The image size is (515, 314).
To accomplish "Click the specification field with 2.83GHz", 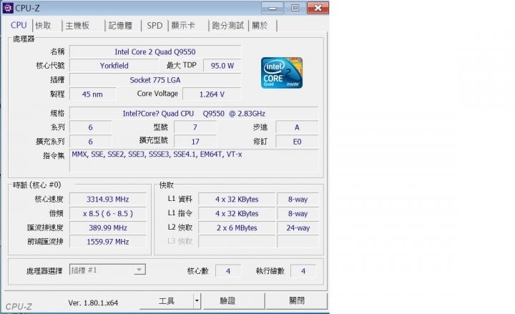I will pyautogui.click(x=194, y=114).
